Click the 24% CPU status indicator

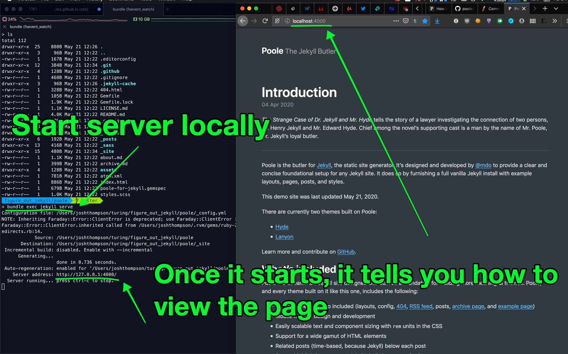click(x=10, y=19)
